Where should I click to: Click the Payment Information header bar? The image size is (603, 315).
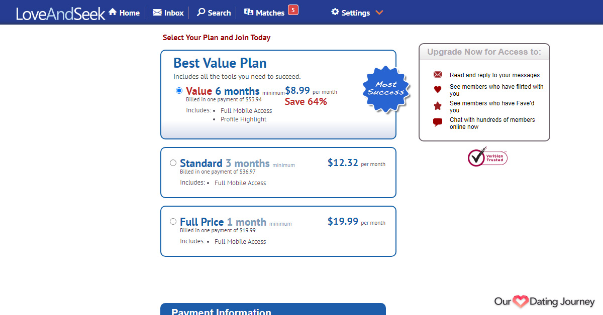(273, 309)
